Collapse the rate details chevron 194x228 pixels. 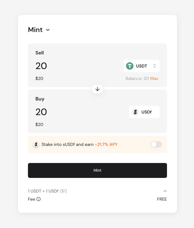point(165,191)
